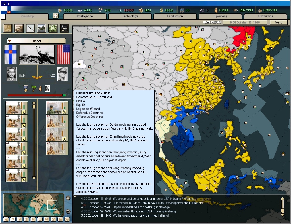Click the 0.20% dissent value
Viewport: 291px width, 224px height.
224,10
